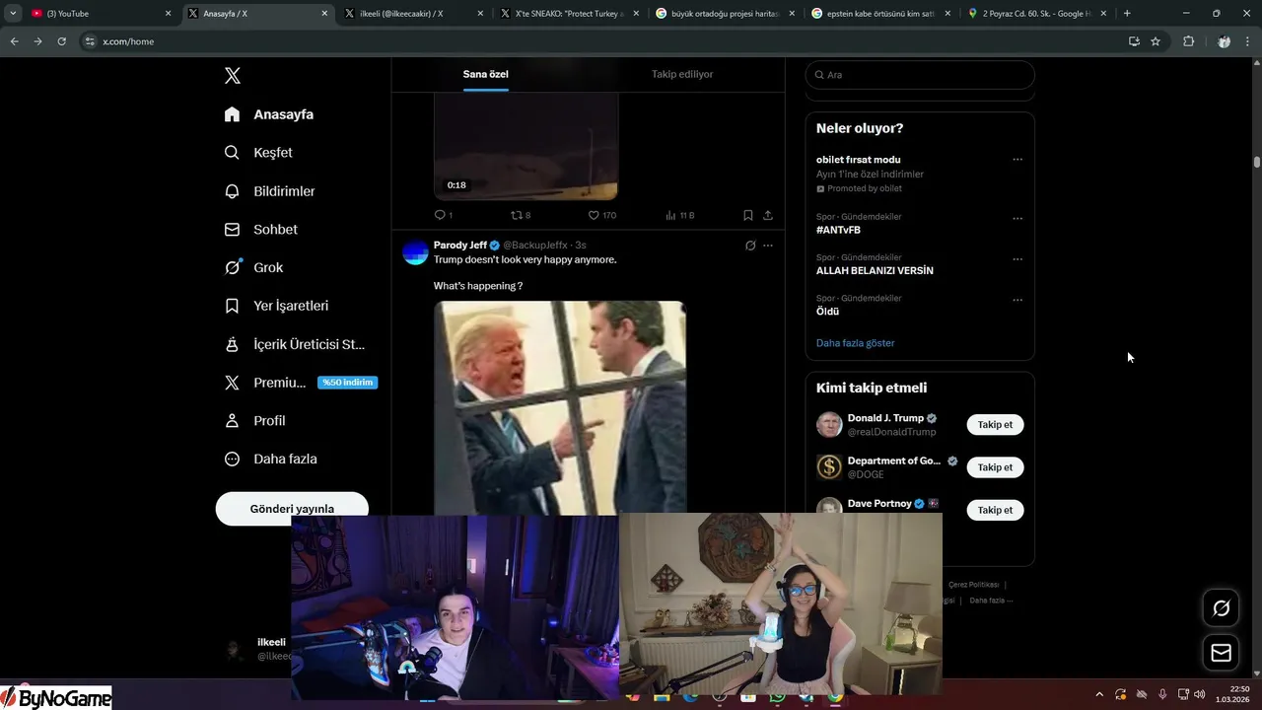Click the %50 indirim badge
The height and width of the screenshot is (710, 1262).
pyautogui.click(x=347, y=383)
